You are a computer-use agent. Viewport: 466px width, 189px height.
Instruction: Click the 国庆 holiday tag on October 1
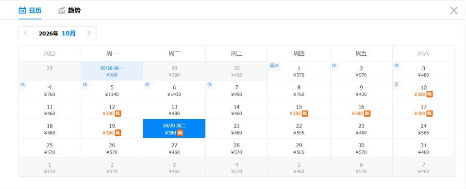click(274, 65)
